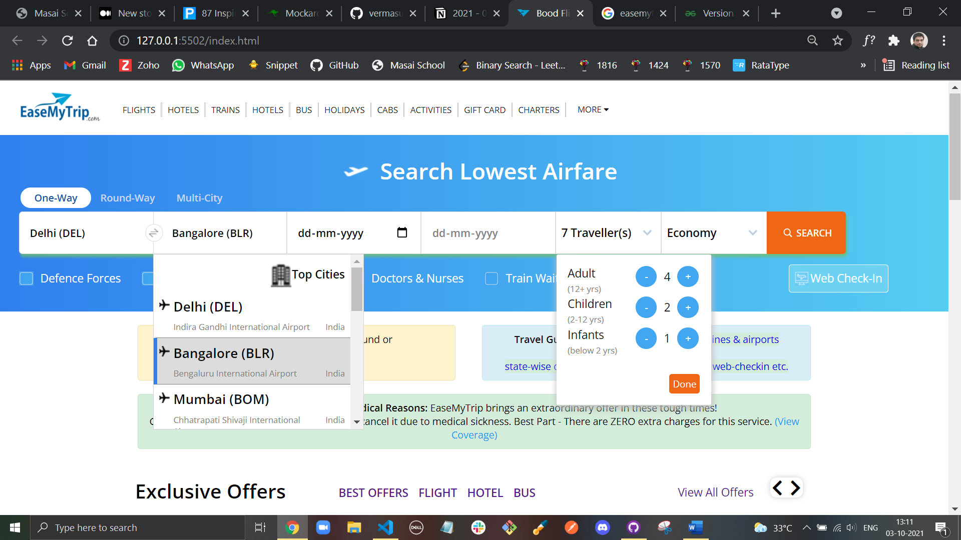Open the Windows Start menu
Viewport: 961px width, 540px height.
click(15, 527)
